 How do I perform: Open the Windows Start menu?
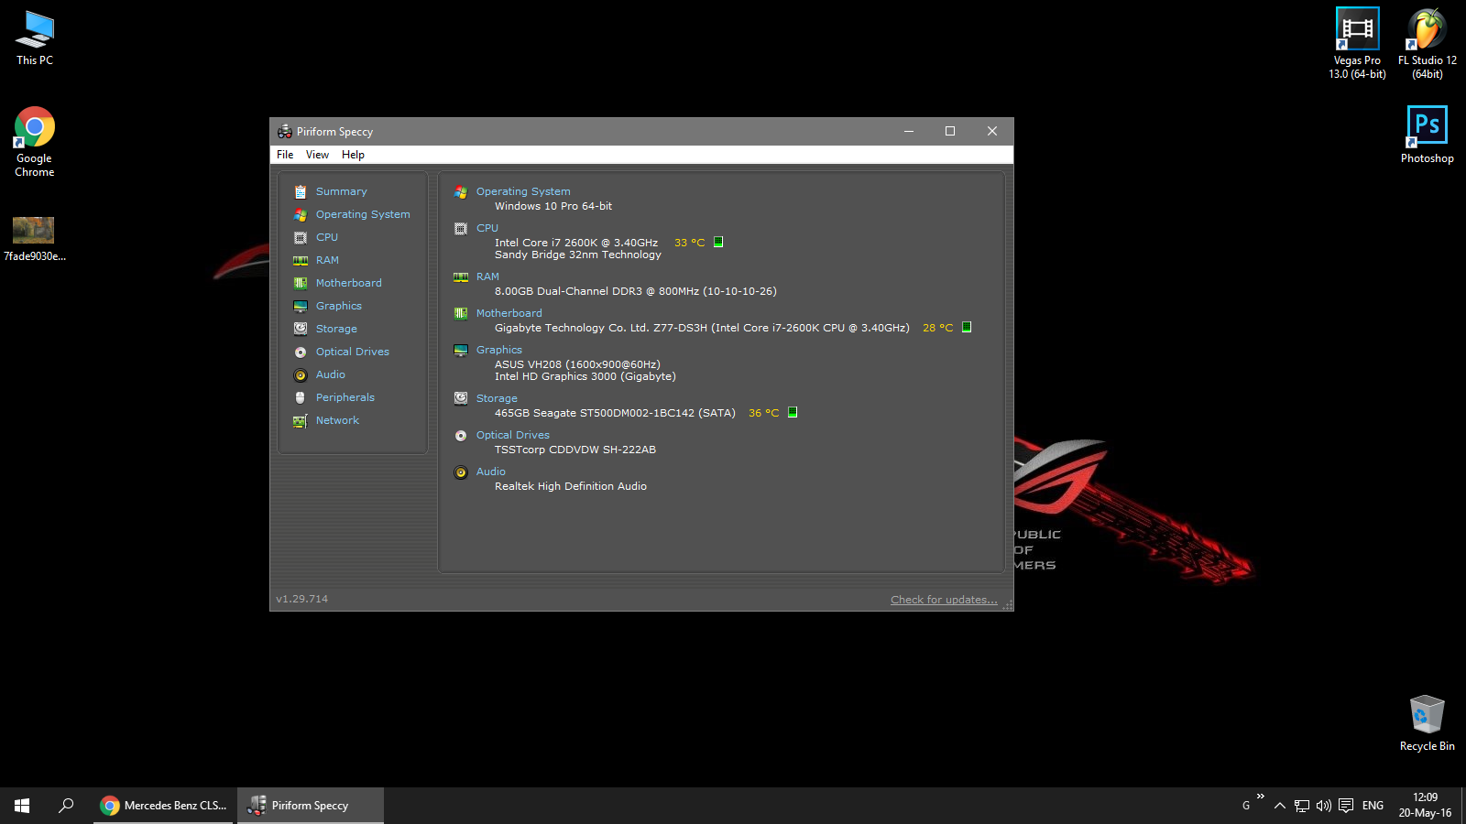coord(22,806)
